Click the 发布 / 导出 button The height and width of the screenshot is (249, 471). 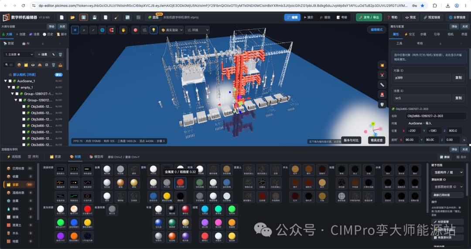pos(369,17)
